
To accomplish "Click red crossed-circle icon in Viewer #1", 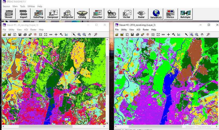I will pos(35,34).
